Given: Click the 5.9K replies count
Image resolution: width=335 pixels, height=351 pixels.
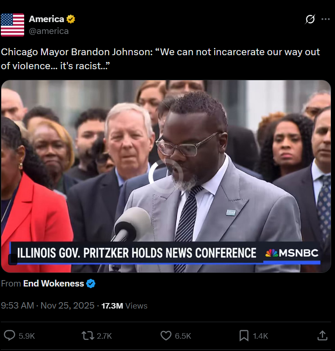Looking at the screenshot, I should (27, 336).
